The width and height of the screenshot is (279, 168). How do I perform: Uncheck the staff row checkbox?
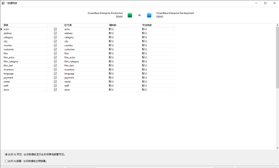tap(55, 86)
